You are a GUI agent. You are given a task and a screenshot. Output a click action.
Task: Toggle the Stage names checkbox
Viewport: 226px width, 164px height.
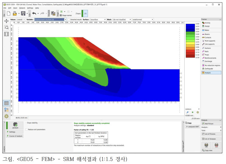click(x=61, y=15)
